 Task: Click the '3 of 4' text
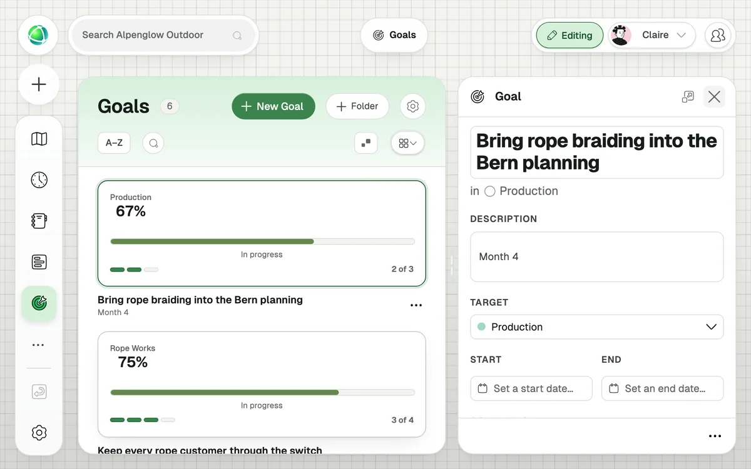click(x=402, y=420)
